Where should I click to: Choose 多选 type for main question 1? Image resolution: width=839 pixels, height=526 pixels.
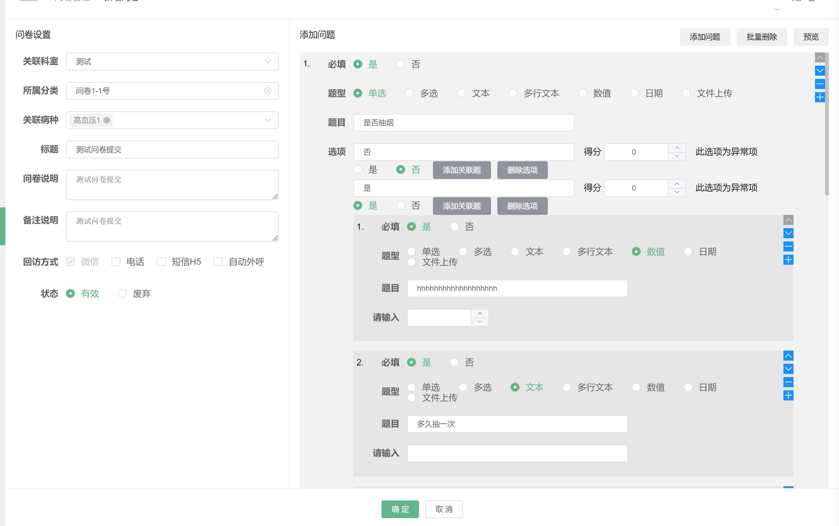(410, 93)
